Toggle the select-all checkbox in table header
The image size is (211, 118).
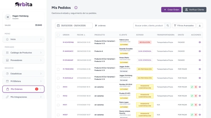point(58,35)
